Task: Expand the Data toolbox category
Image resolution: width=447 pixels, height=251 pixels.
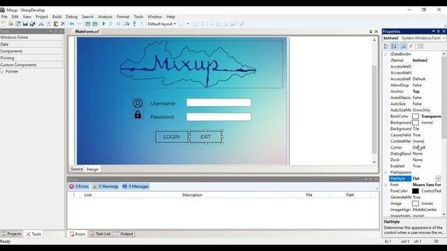Action: click(31, 44)
